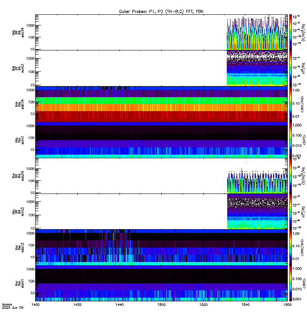Click the 1420 time tick label
307x328 pixels.
[77, 305]
